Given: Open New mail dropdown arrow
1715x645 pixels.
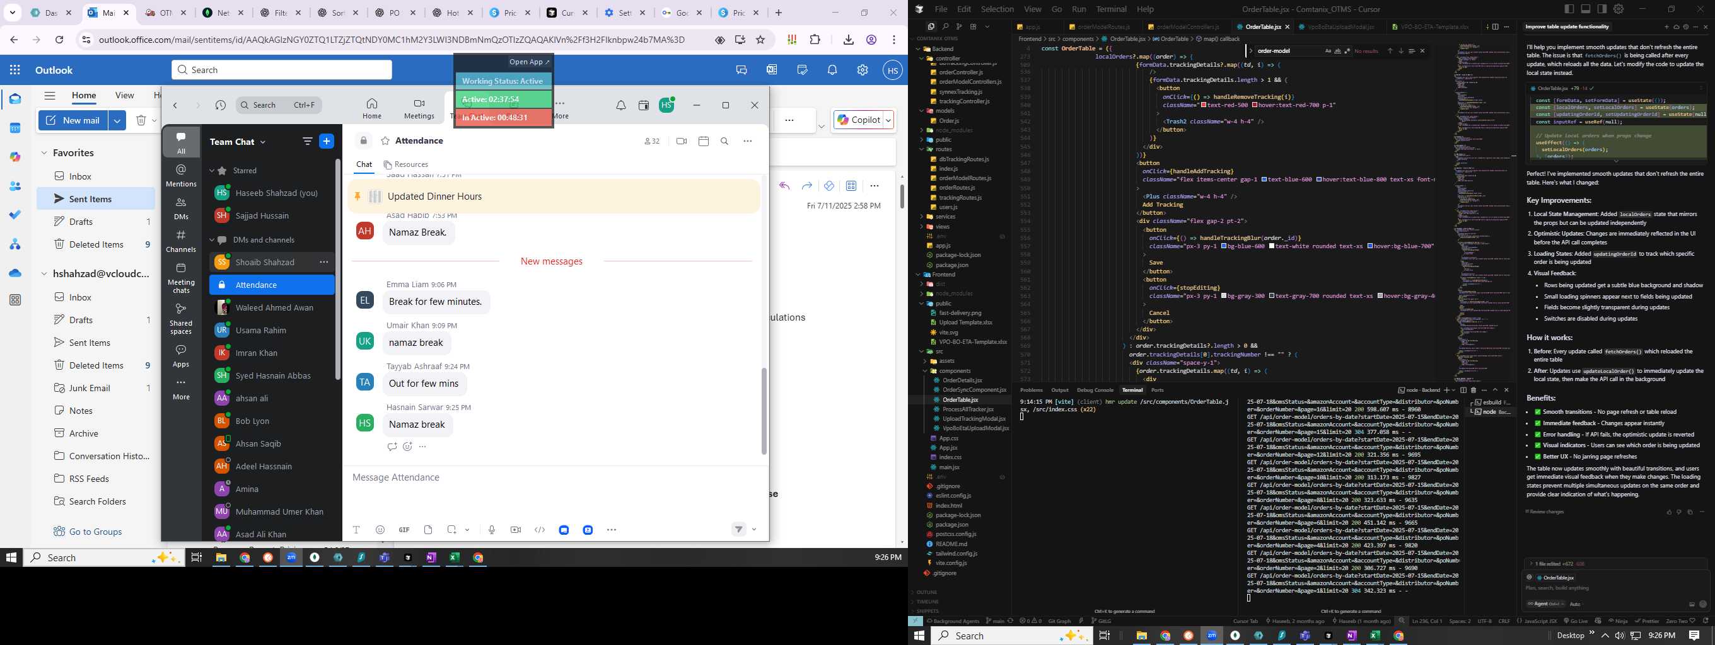Looking at the screenshot, I should [117, 120].
